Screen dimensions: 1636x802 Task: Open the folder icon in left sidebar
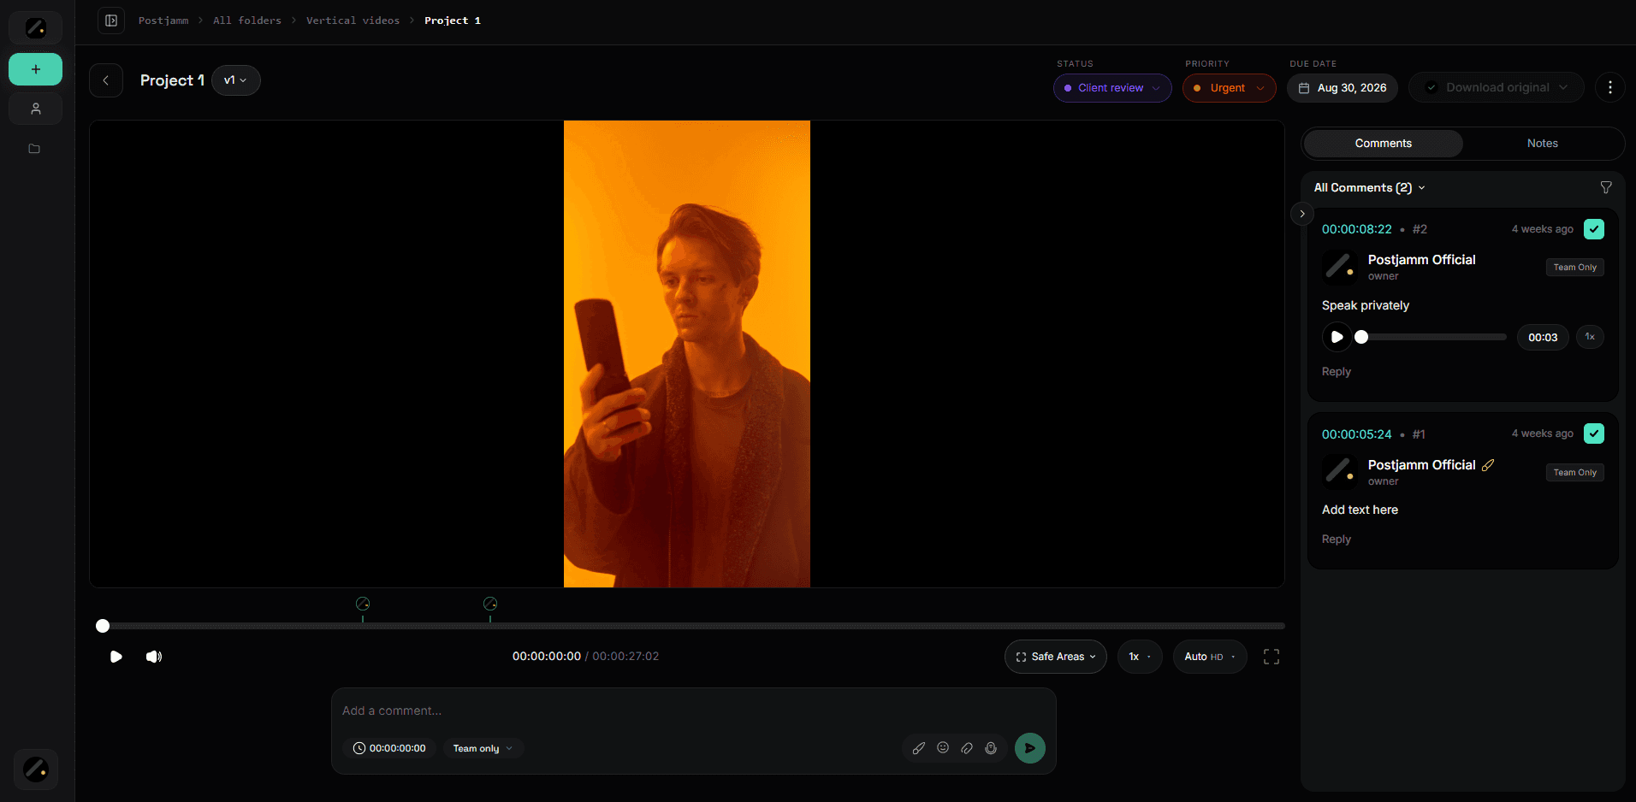click(34, 149)
